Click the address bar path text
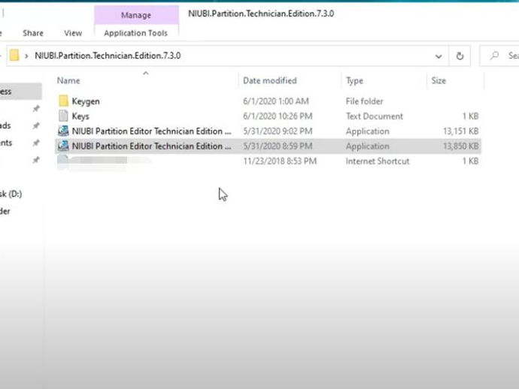519x389 pixels. (108, 56)
